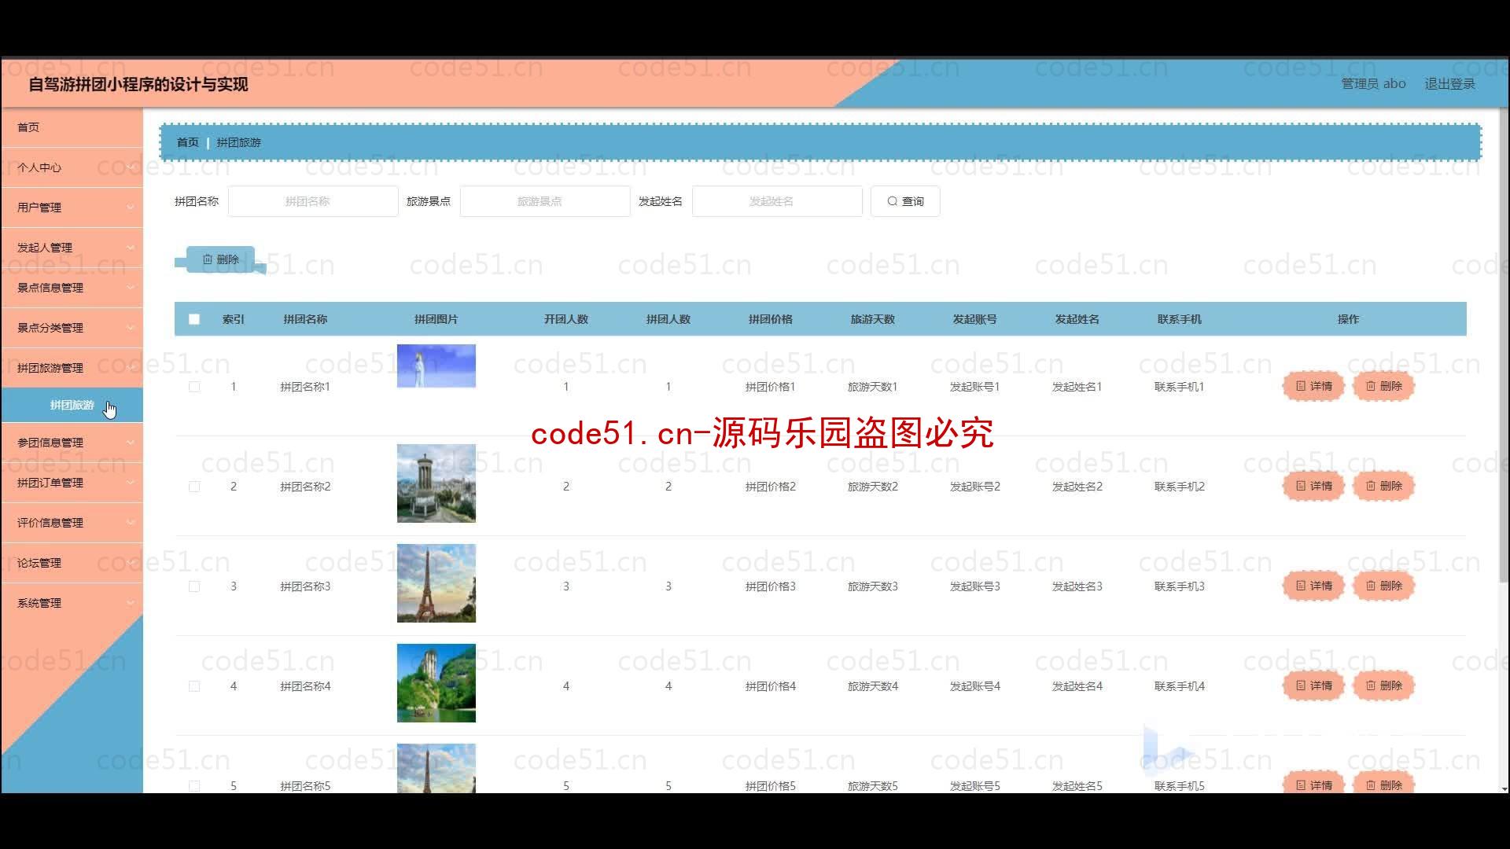Image resolution: width=1510 pixels, height=849 pixels.
Task: Toggle the checkbox for 拼团名称3 row
Action: click(194, 586)
